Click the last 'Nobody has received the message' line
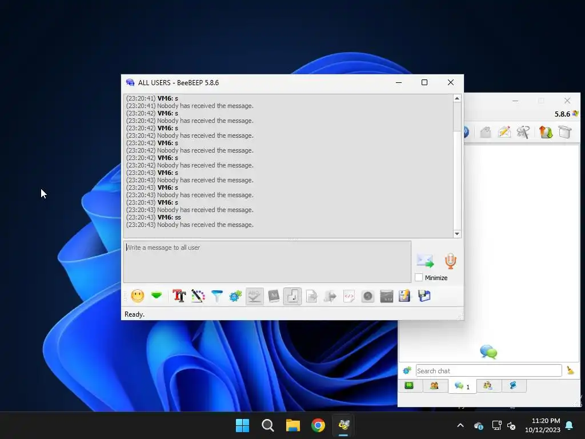Screen dimensions: 585x439 click(x=190, y=225)
